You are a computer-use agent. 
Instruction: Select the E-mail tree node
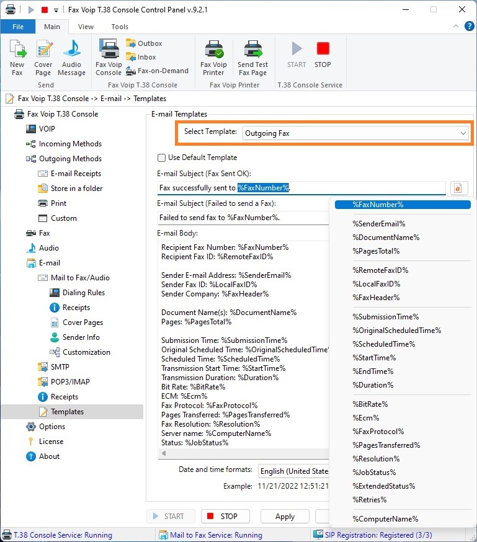click(x=43, y=262)
